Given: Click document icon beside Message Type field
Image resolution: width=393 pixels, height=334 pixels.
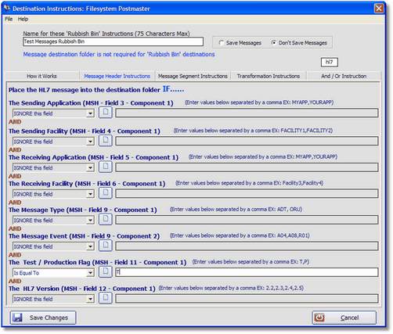Looking at the screenshot, I should [x=106, y=220].
